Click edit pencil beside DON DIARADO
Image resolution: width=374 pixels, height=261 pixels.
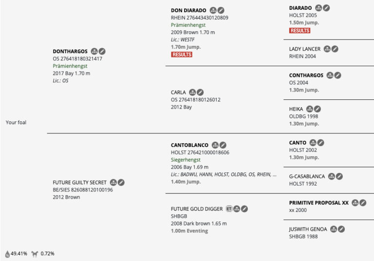coord(221,10)
